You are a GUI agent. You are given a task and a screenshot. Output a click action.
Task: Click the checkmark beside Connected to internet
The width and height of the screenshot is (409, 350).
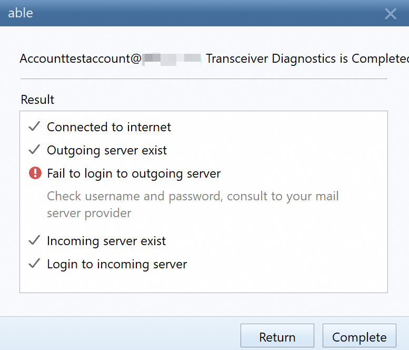[34, 126]
